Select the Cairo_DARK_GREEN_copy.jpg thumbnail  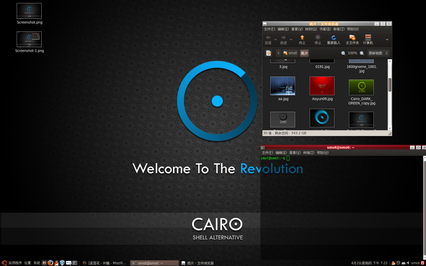click(x=361, y=87)
